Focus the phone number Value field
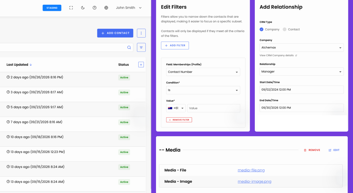Image resolution: width=353 pixels, height=193 pixels. coord(214,108)
